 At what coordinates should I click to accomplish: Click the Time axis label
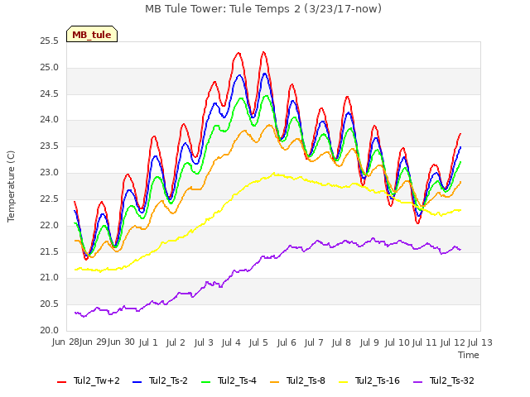[x=469, y=355]
